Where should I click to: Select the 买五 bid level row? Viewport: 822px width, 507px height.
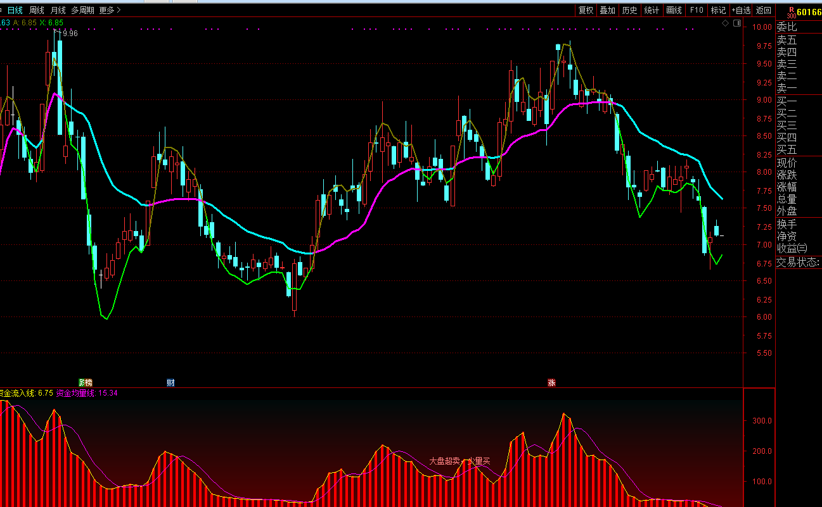point(787,149)
